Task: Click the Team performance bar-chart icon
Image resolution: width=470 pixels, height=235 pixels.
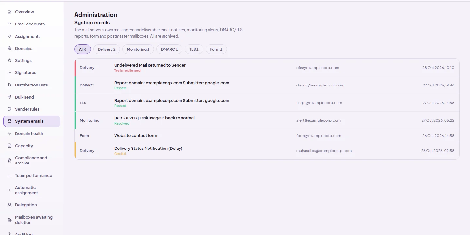Action: point(9,176)
